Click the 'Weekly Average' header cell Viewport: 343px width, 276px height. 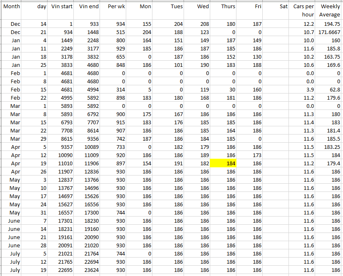point(329,10)
